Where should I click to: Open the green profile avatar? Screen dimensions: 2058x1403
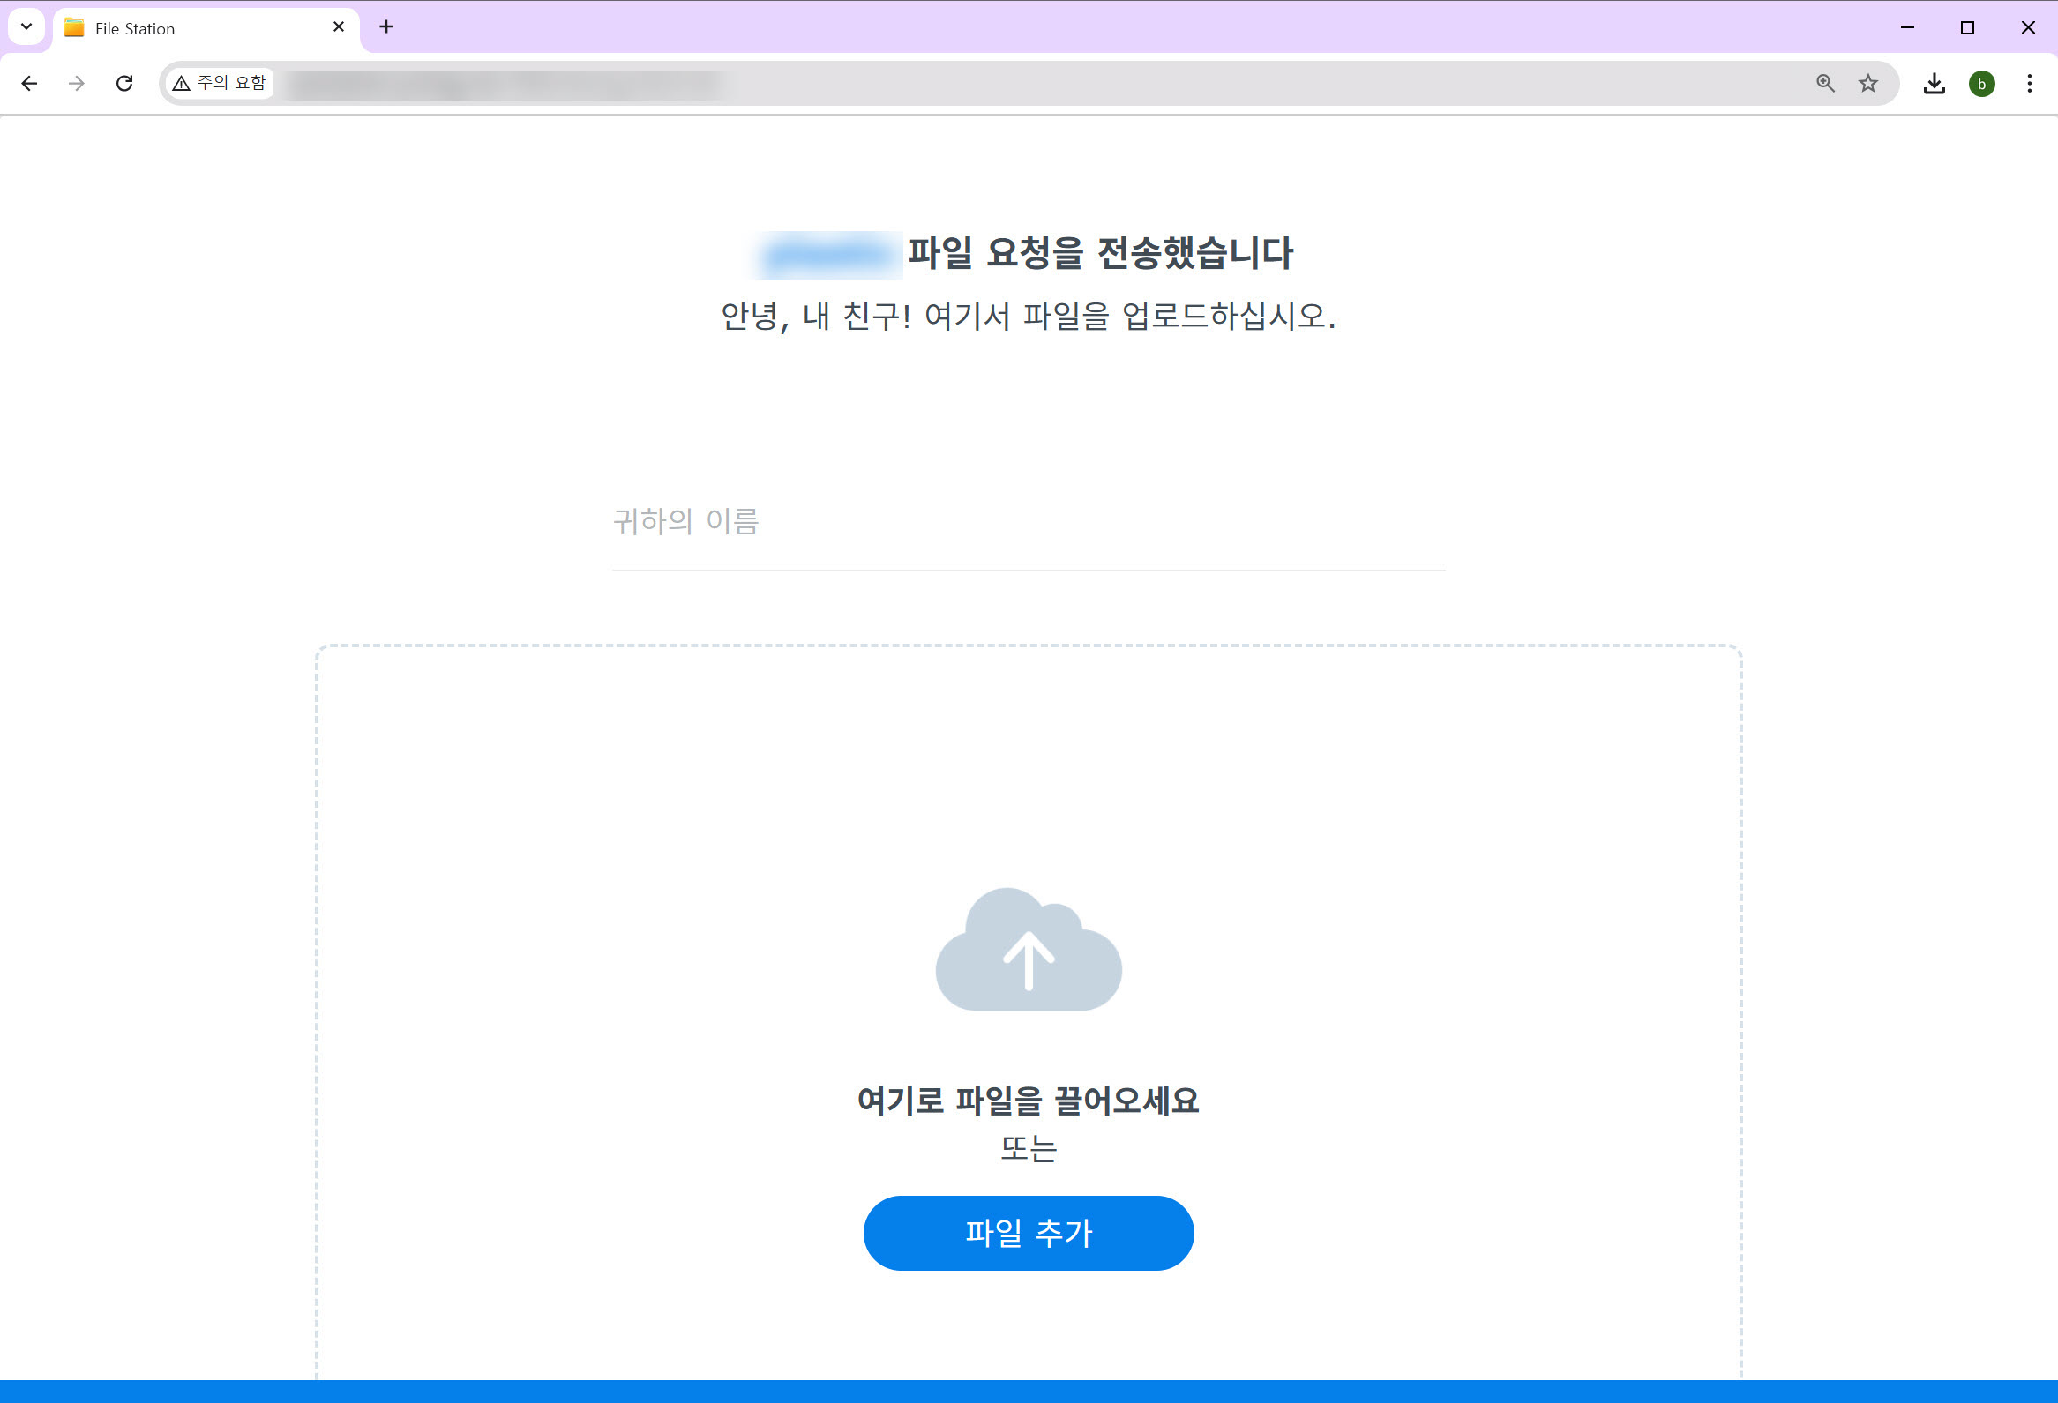point(1981,83)
